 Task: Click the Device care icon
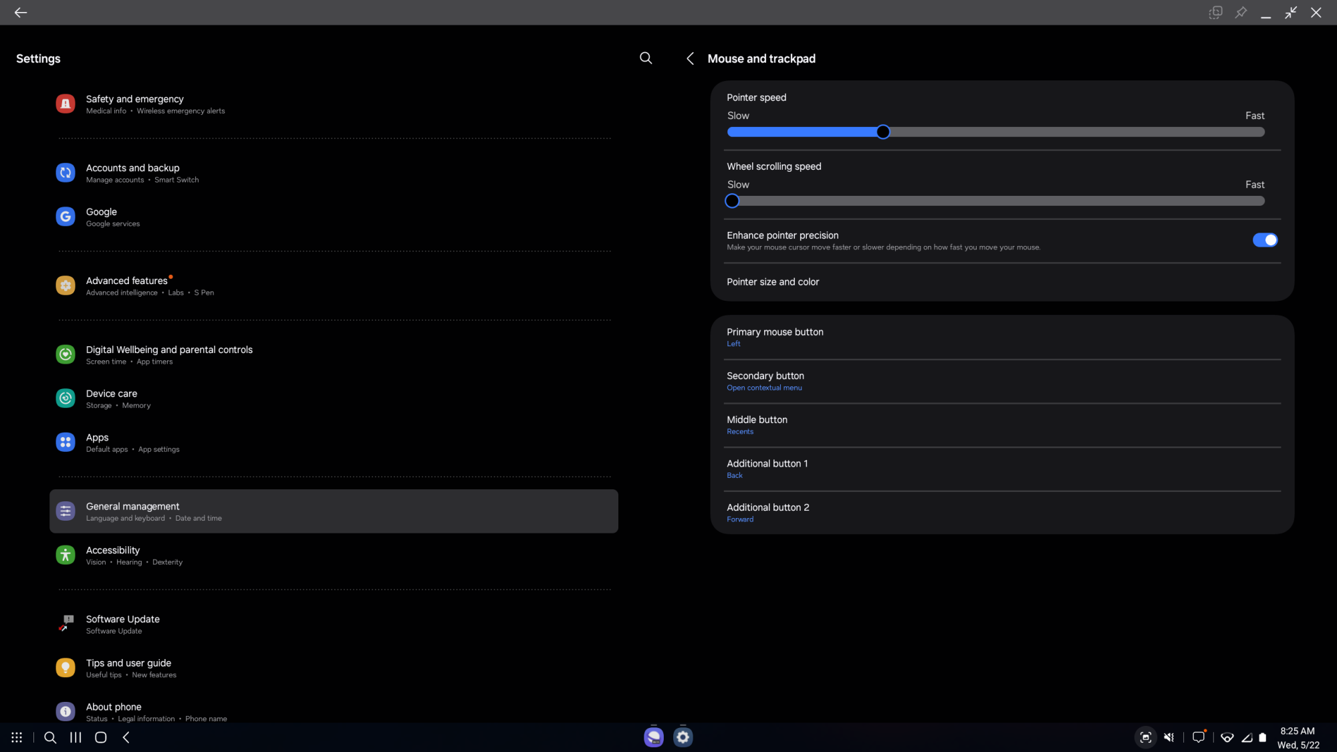click(x=66, y=398)
